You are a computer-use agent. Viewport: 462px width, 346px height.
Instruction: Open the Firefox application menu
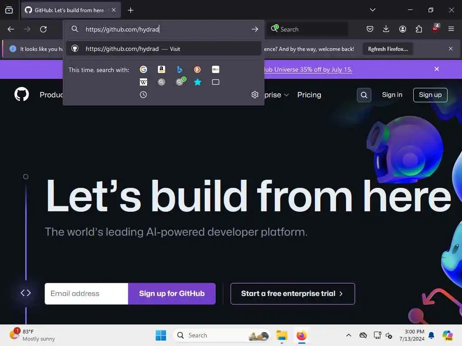[x=451, y=29]
